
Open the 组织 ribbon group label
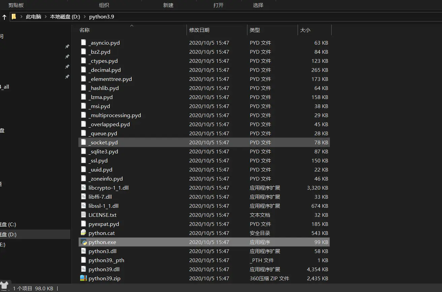104,5
